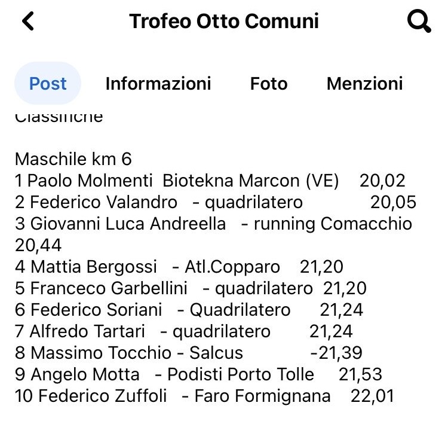The width and height of the screenshot is (448, 424).
Task: Open the Foto tab
Action: (x=269, y=84)
